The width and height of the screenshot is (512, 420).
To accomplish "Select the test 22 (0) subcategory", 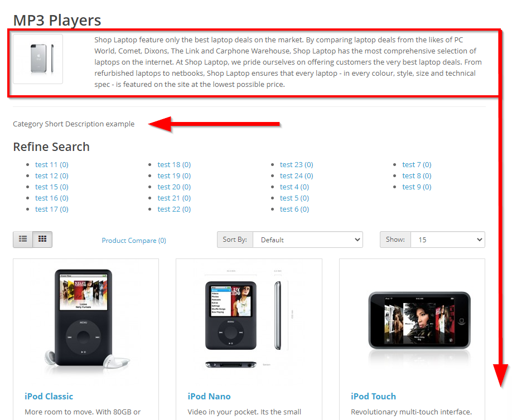I will click(x=174, y=209).
